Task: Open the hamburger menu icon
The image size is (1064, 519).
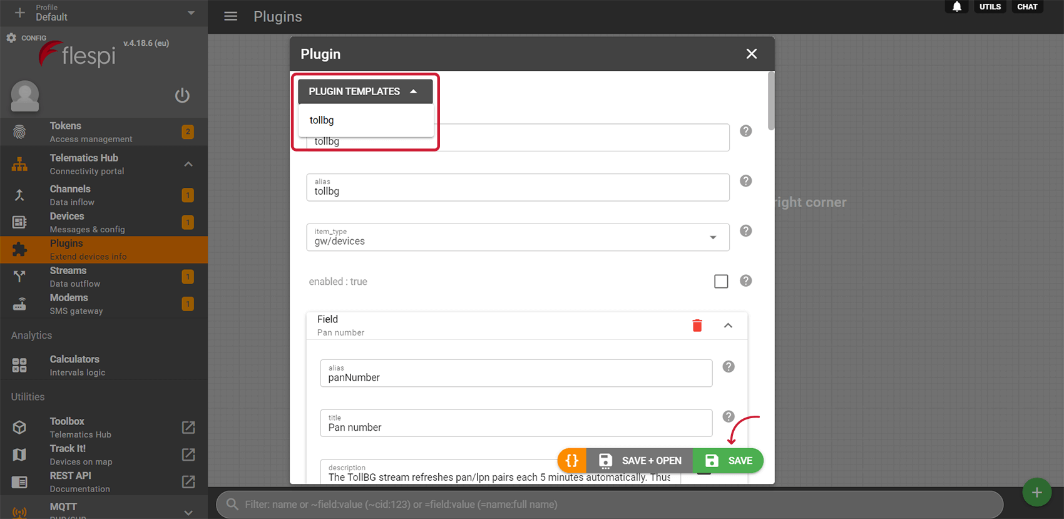Action: (230, 16)
